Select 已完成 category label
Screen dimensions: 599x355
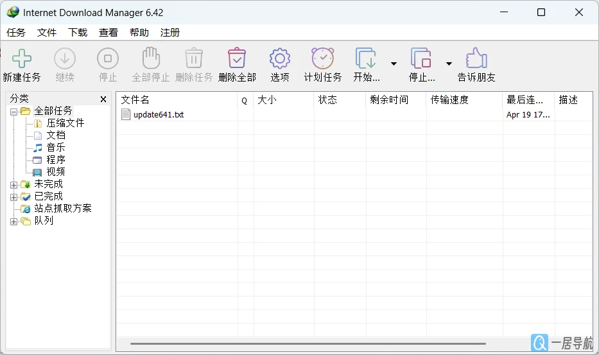coord(49,196)
